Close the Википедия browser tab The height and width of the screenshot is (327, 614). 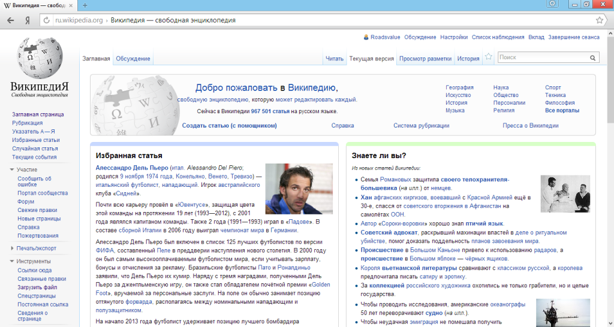[x=71, y=5]
